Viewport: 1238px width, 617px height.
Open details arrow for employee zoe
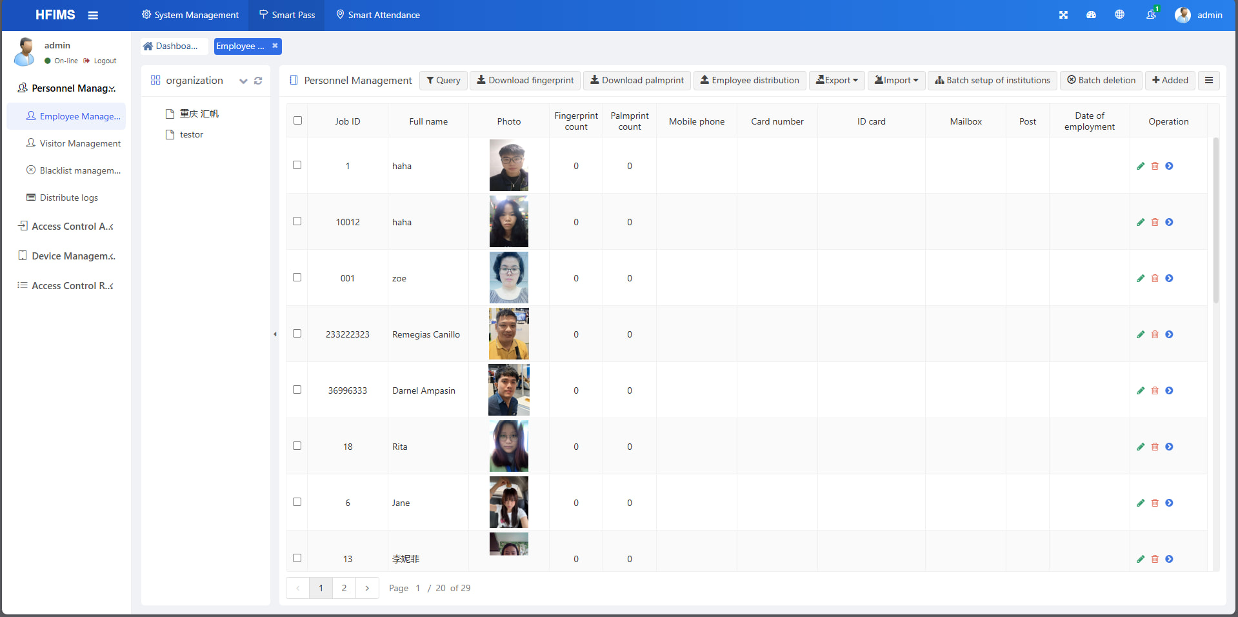point(1169,278)
